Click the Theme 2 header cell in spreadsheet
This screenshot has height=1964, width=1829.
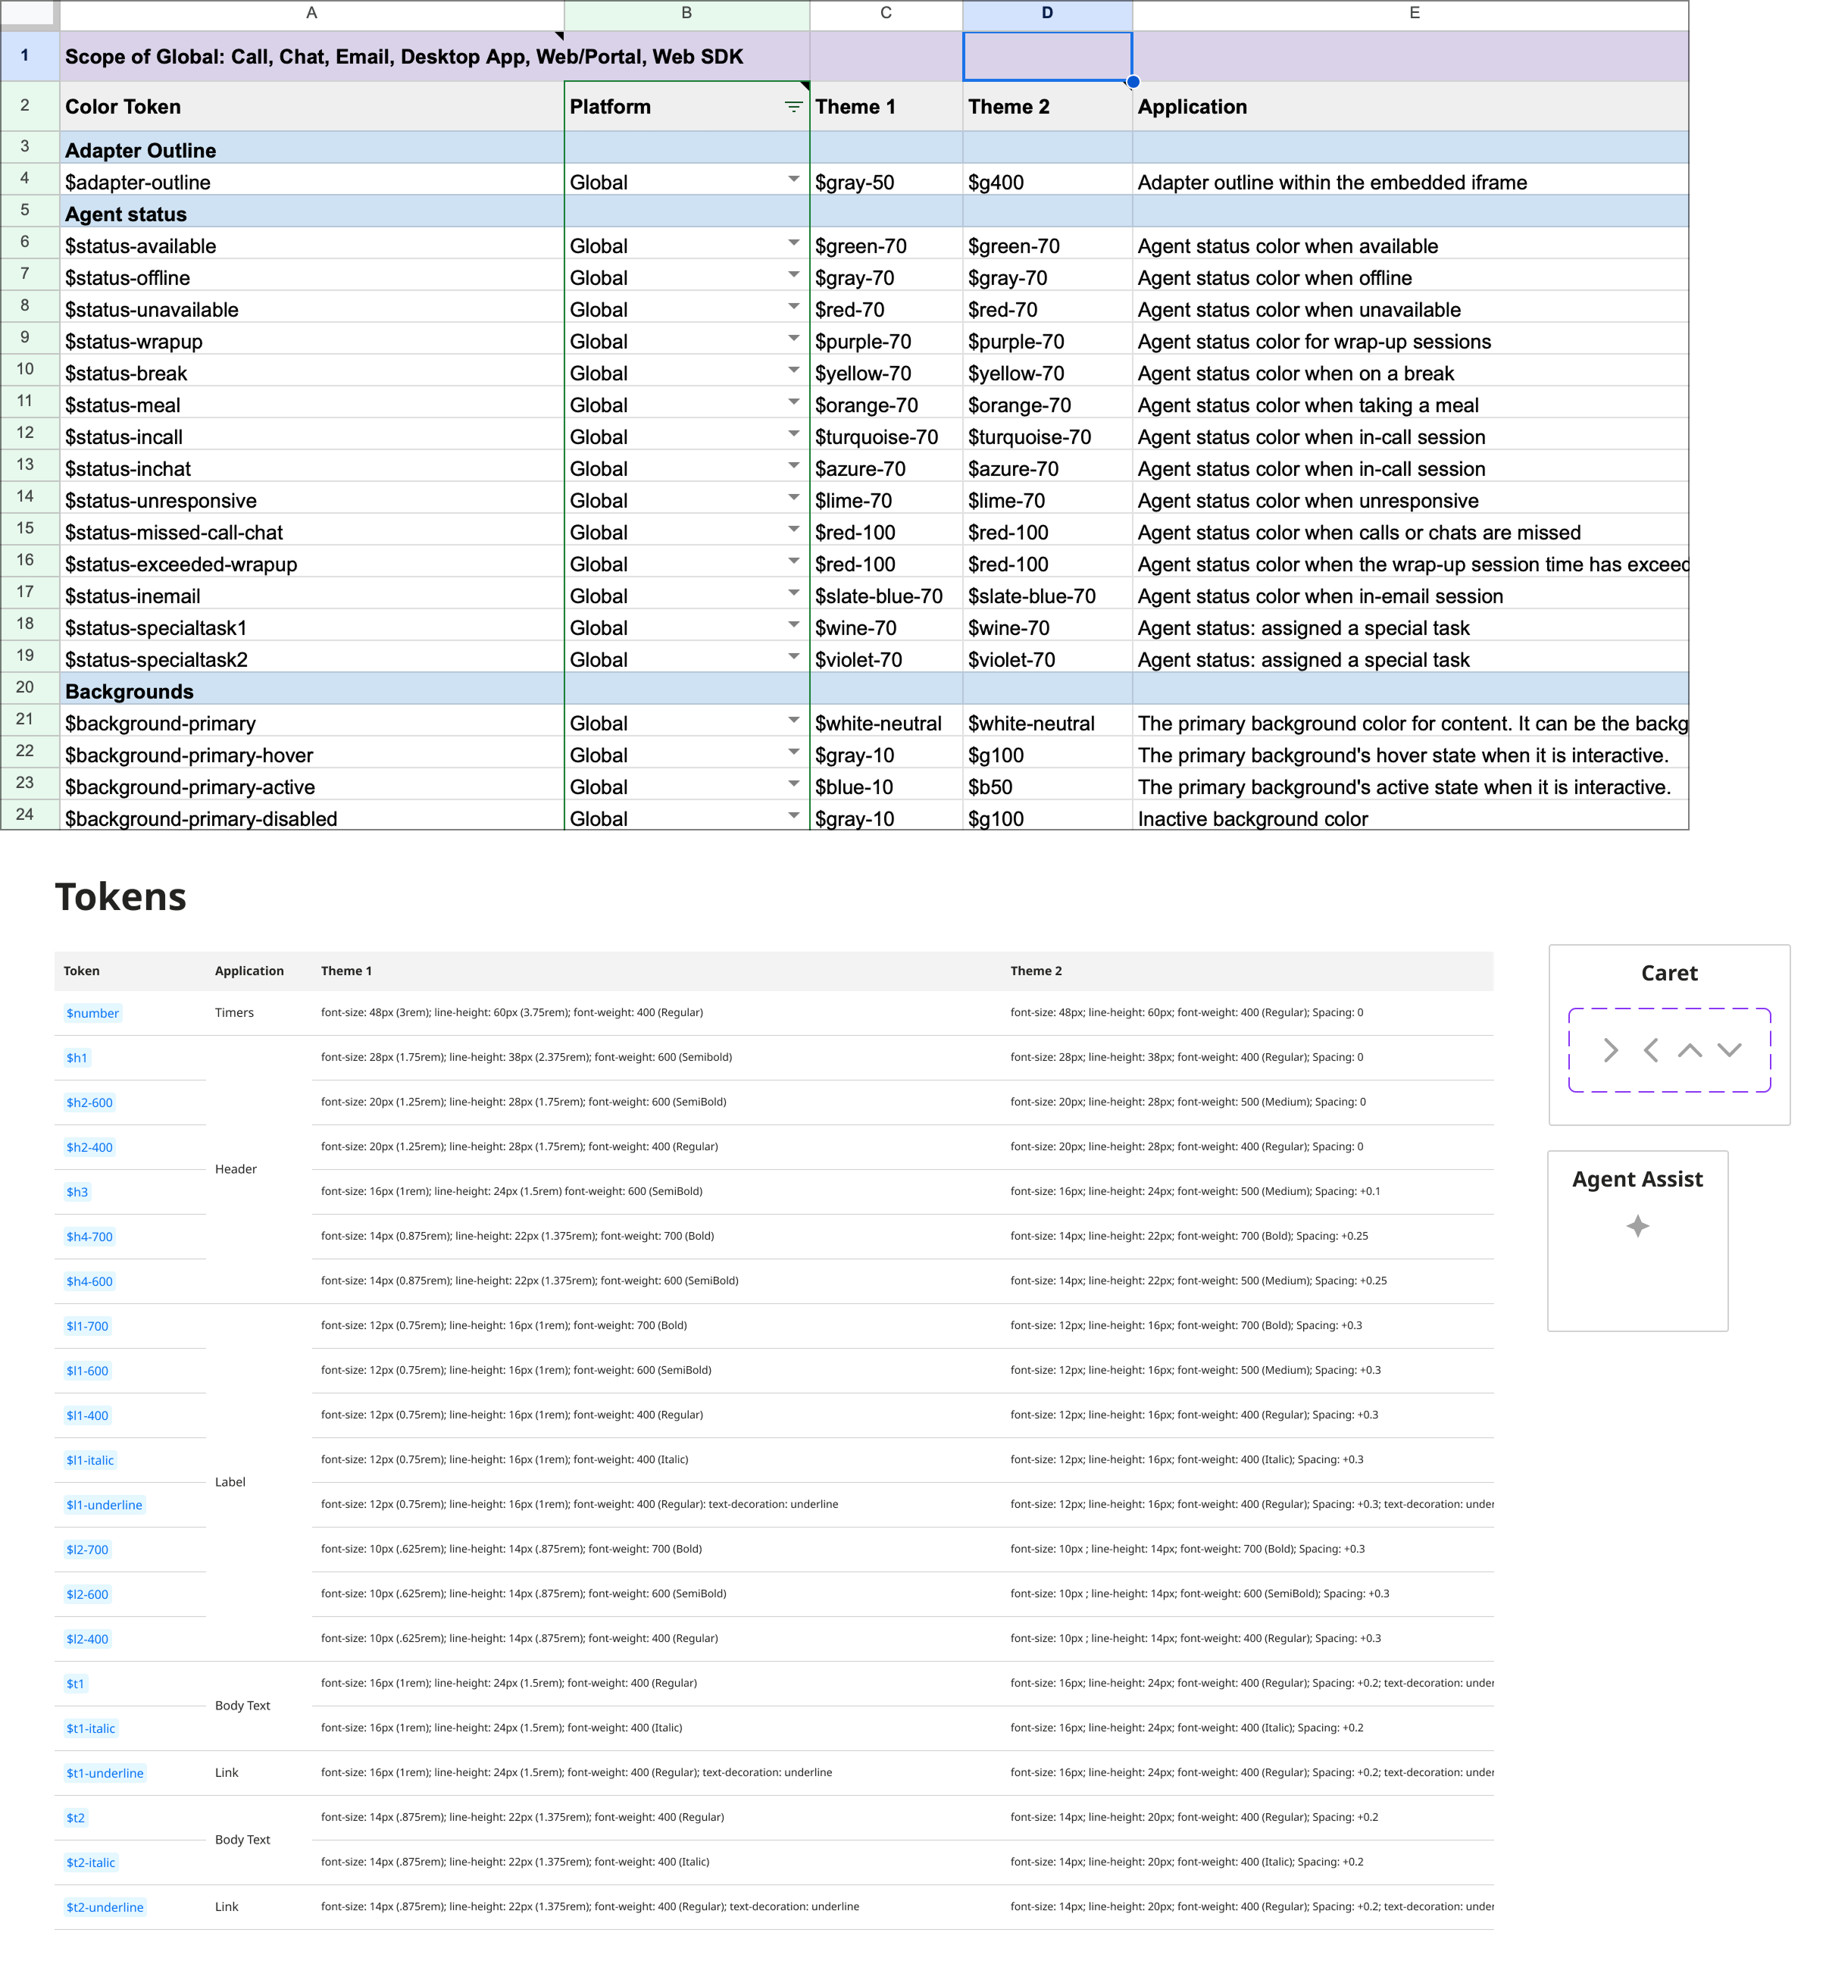coord(1047,107)
